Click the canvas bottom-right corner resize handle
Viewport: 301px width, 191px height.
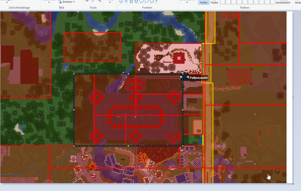click(293, 184)
